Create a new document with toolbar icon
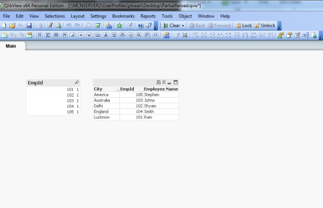 tap(4, 26)
